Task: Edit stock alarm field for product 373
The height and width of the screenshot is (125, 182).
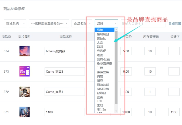Action: pos(150,71)
